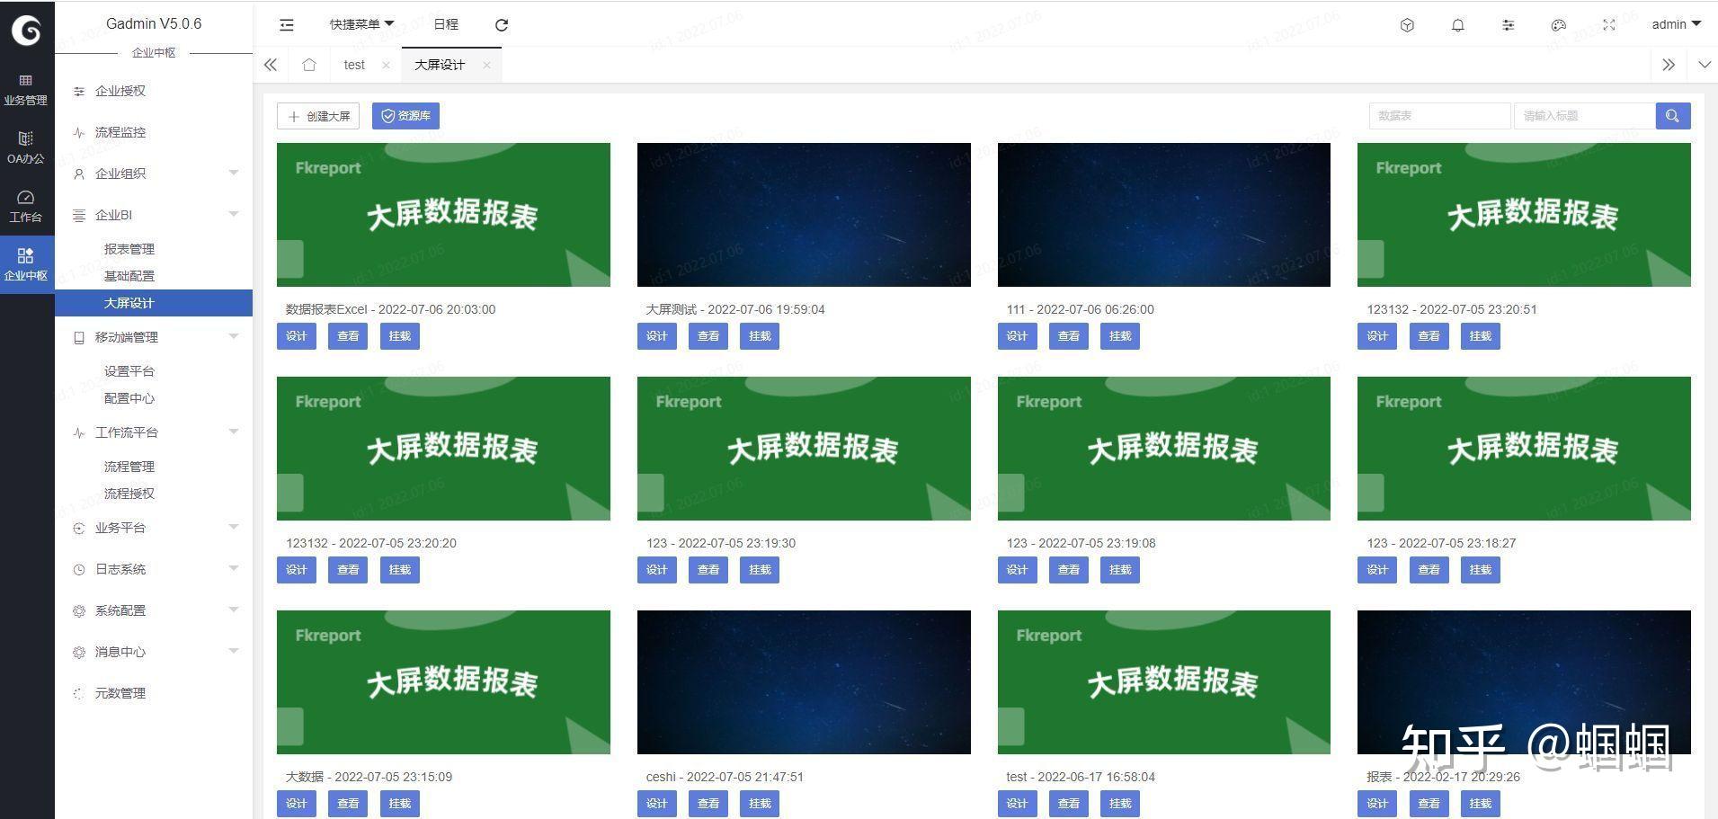Switch to the test tab
Viewport: 1718px width, 819px height.
[x=354, y=65]
